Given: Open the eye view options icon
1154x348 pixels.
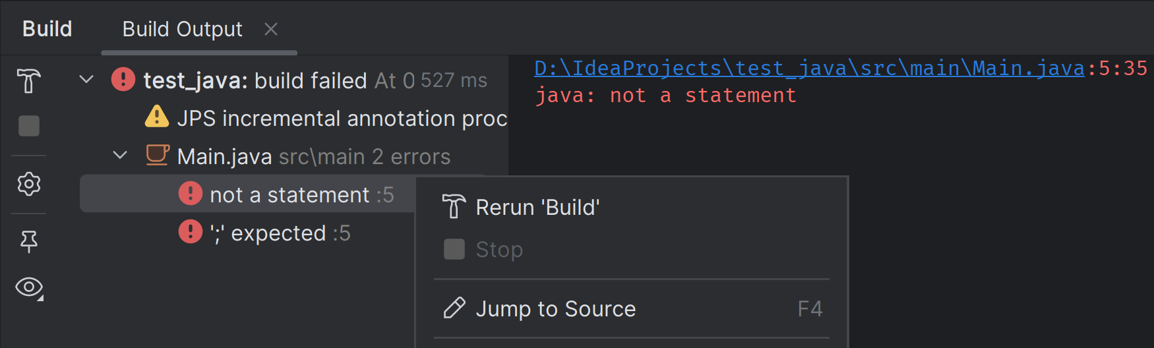Looking at the screenshot, I should click(29, 287).
